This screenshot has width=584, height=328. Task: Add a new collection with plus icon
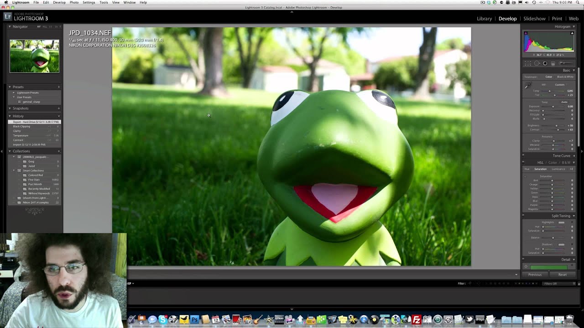[x=58, y=151]
